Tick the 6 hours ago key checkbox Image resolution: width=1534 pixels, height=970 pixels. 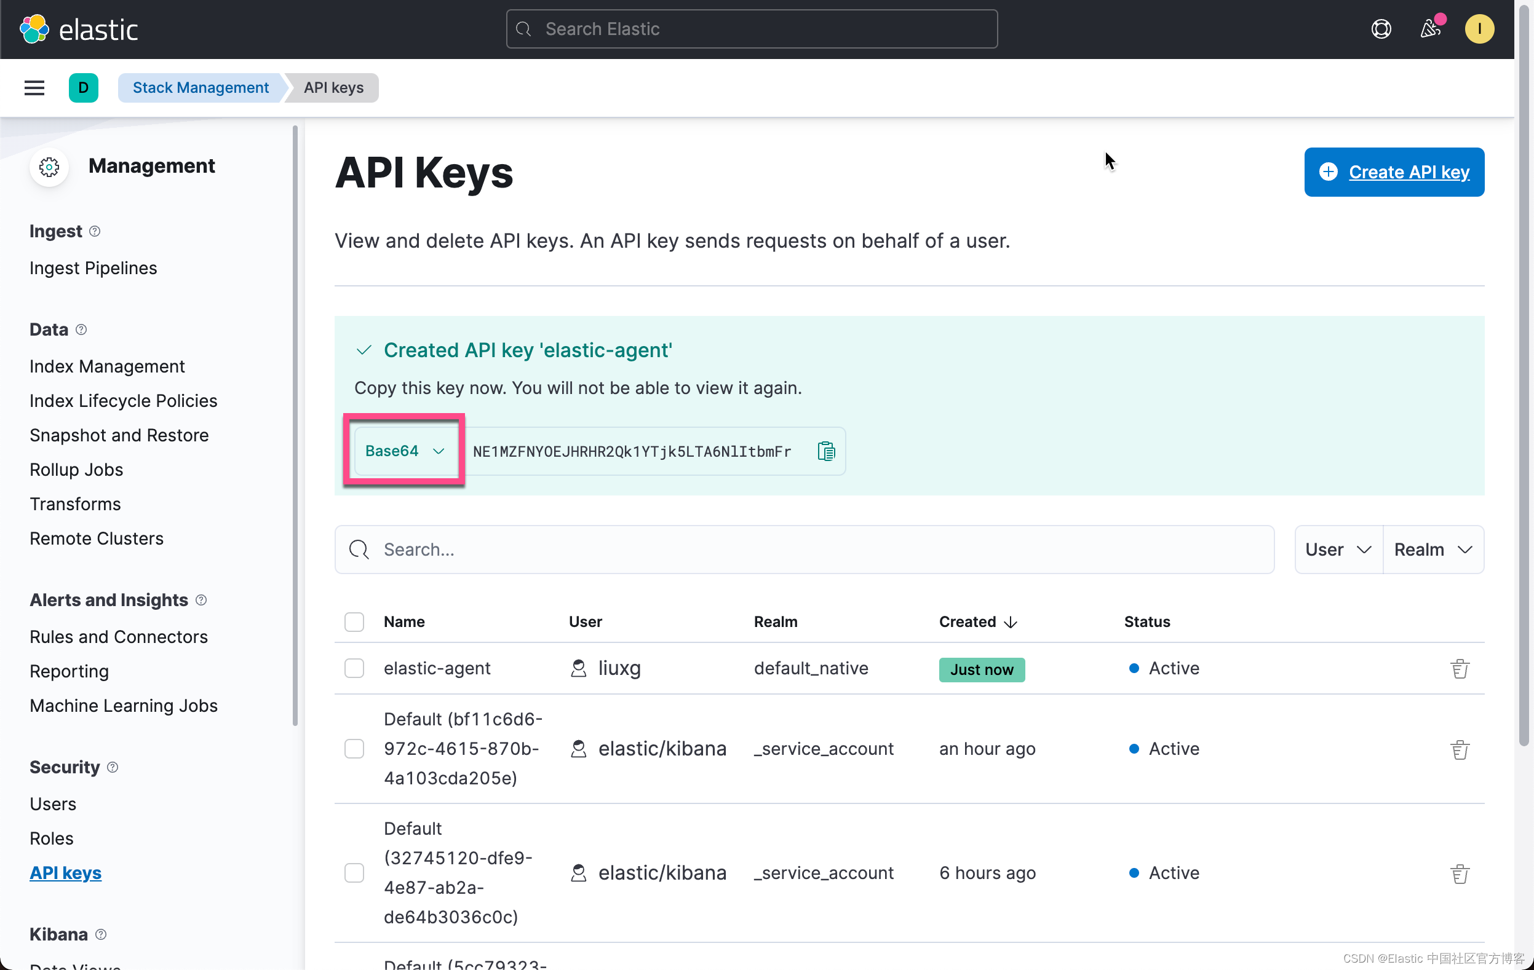(x=354, y=873)
